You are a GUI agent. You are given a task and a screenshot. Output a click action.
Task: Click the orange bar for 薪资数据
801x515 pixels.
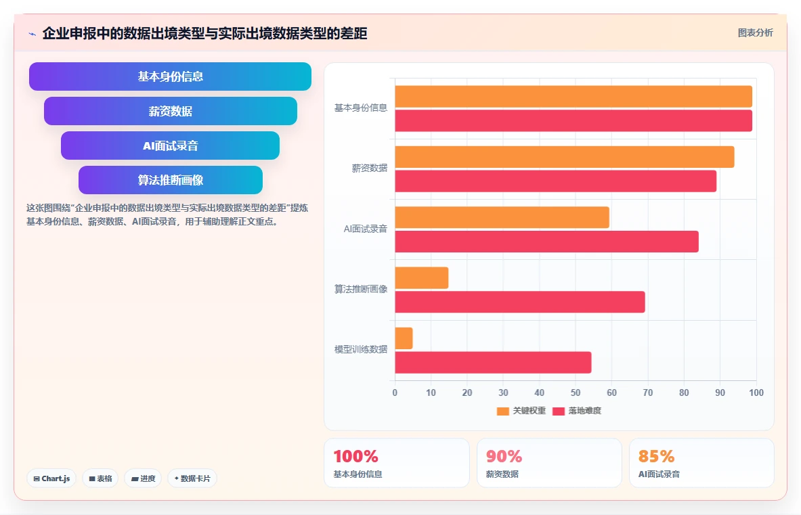pos(565,157)
